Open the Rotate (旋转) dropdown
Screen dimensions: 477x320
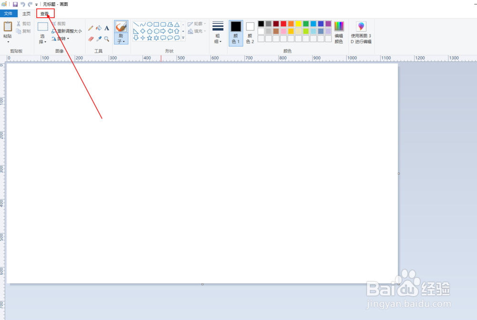point(61,39)
